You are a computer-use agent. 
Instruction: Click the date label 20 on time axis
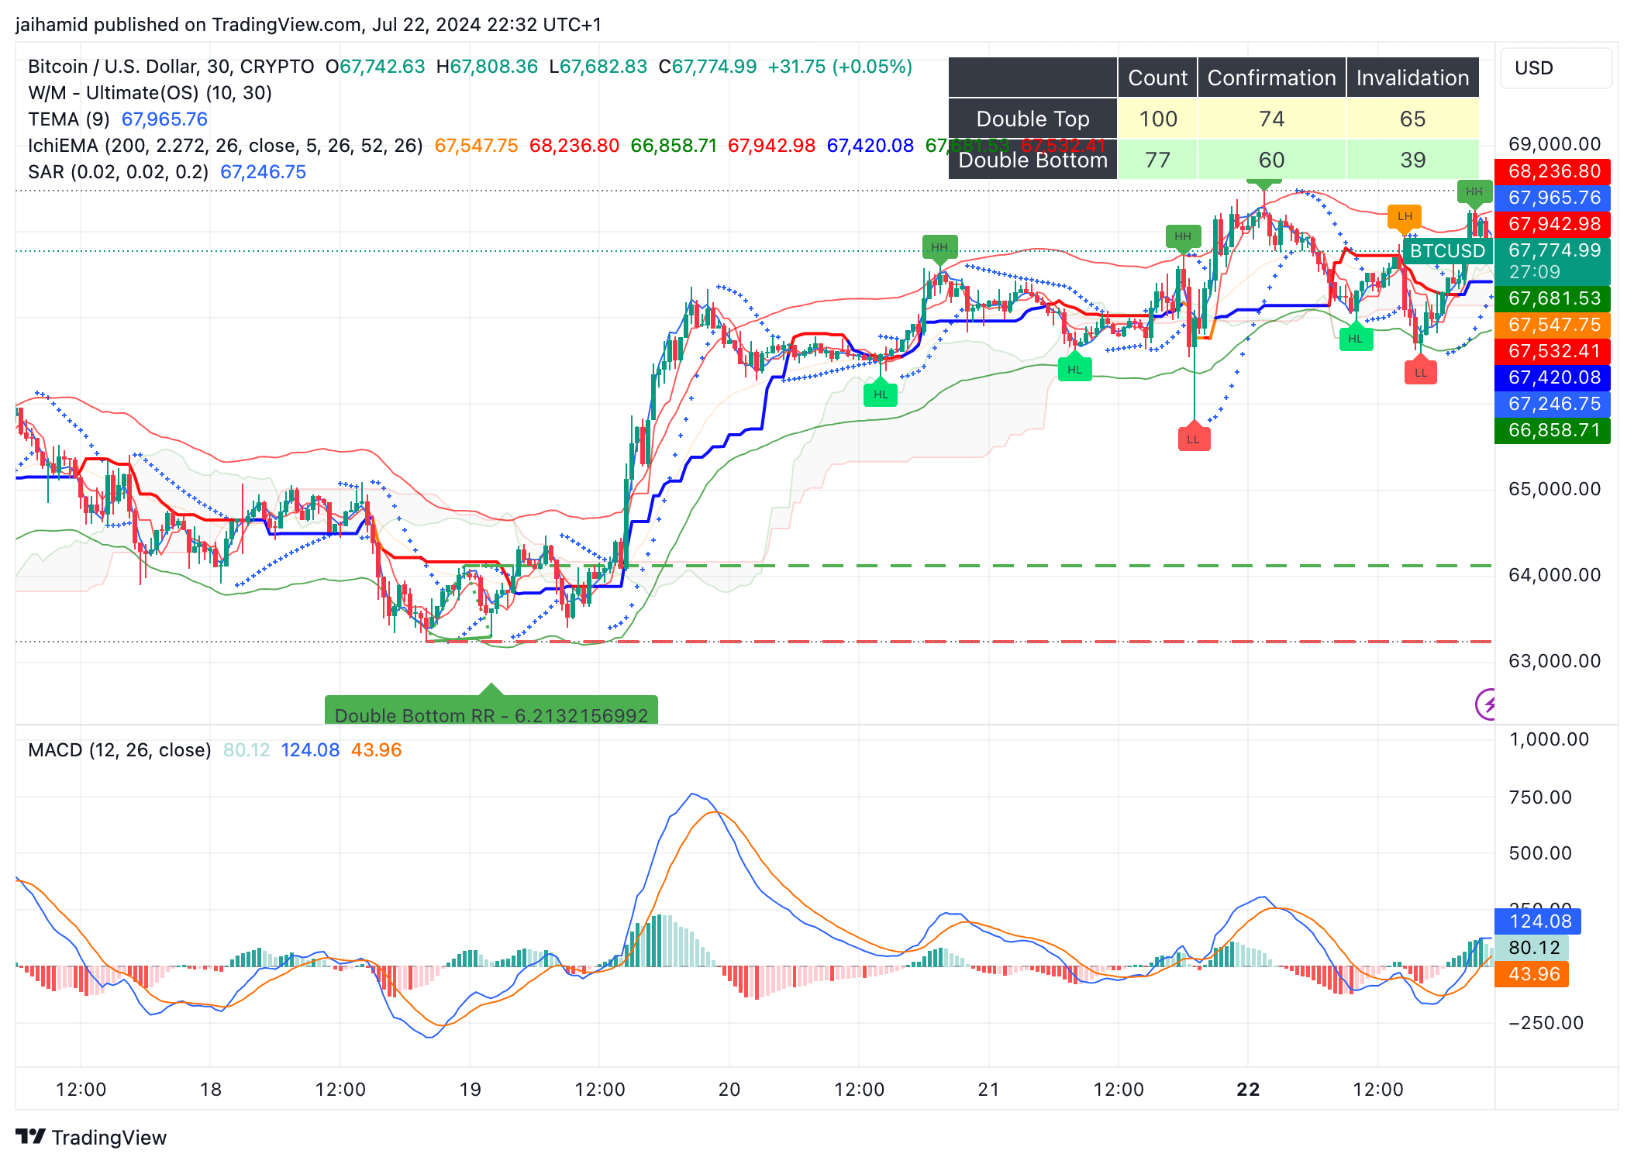(729, 1090)
